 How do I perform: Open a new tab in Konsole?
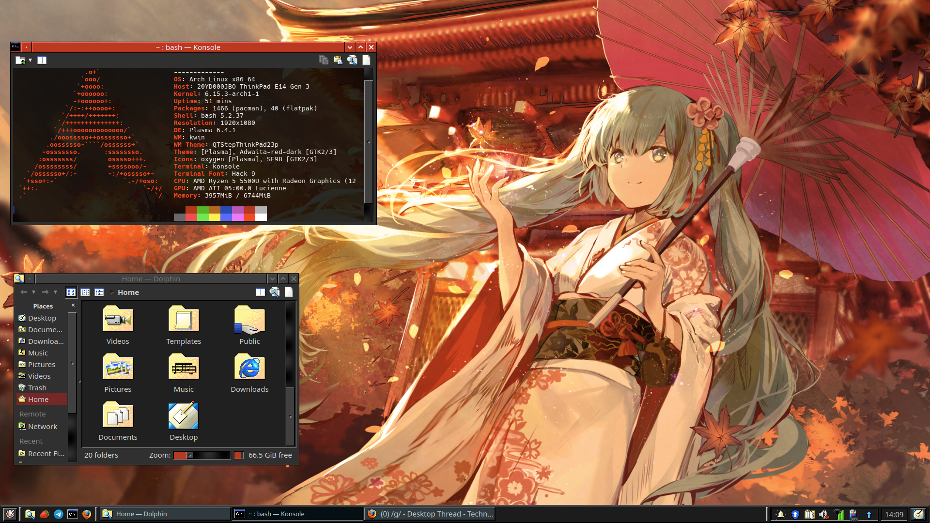(20, 60)
